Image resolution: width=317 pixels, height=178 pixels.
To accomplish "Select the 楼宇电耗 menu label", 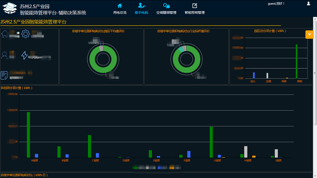I will 141,13.
